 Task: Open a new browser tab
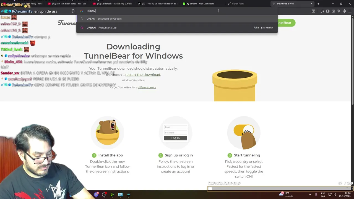tap(318, 4)
